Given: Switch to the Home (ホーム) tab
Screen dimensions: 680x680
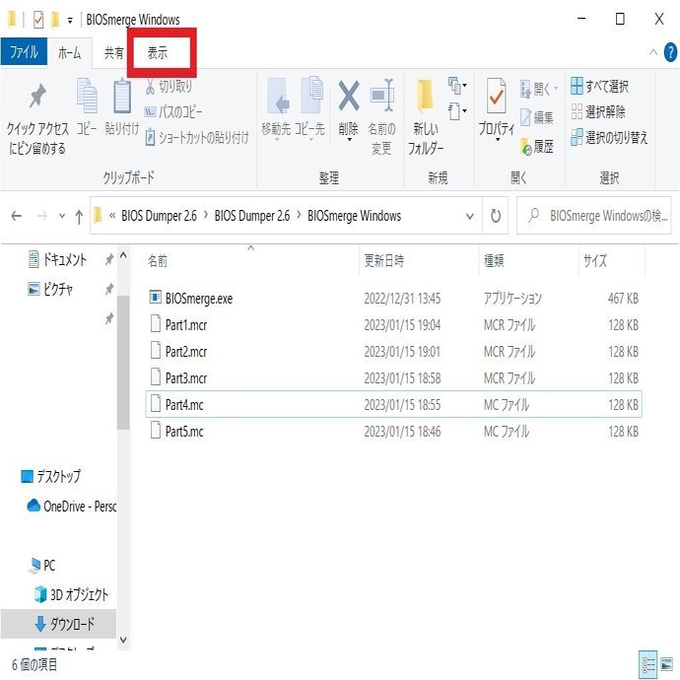Looking at the screenshot, I should 69,52.
